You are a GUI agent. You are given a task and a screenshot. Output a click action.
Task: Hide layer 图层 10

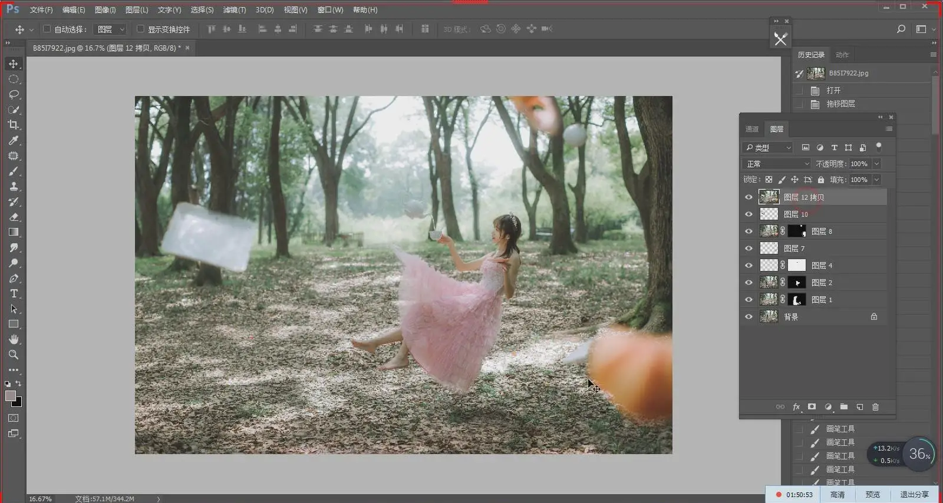(749, 214)
